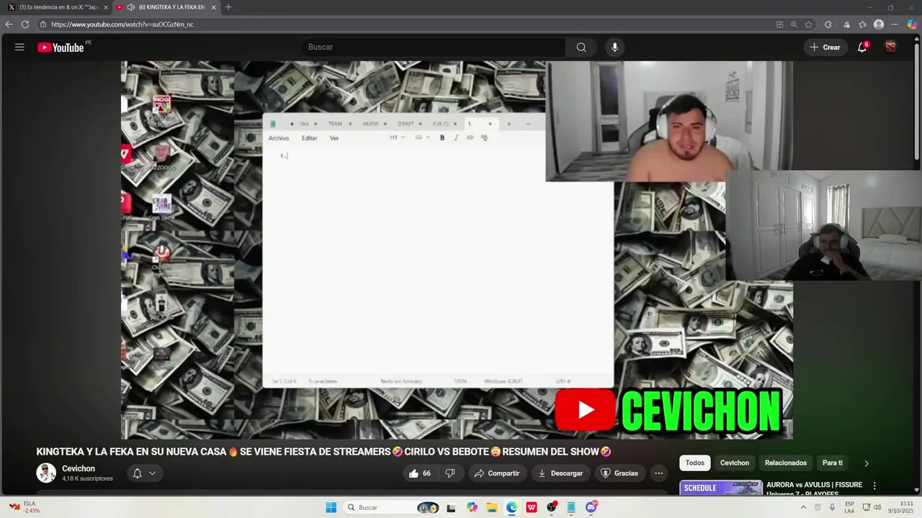Click the video player to pause
Image resolution: width=922 pixels, height=518 pixels.
(x=457, y=250)
